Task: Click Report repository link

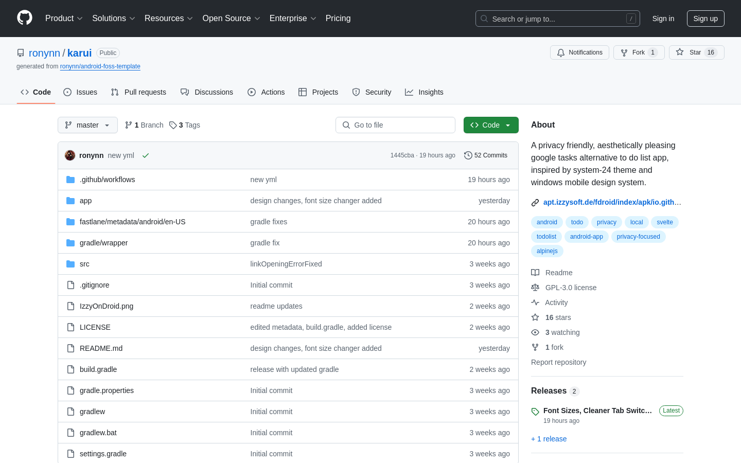Action: click(x=559, y=362)
